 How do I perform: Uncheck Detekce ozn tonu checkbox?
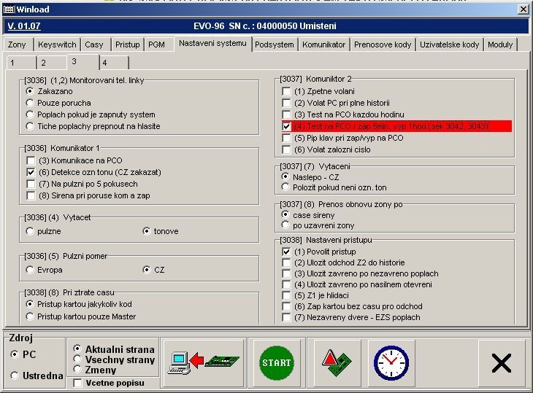click(31, 172)
